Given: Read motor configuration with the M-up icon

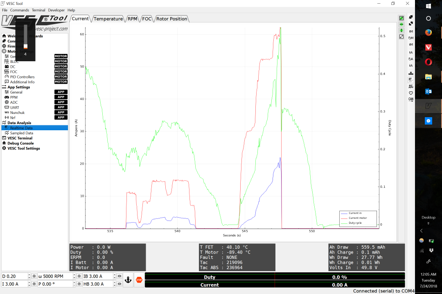Looking at the screenshot, I should coord(410,31).
